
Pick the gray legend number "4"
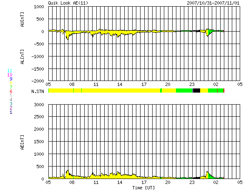pyautogui.click(x=11, y=100)
